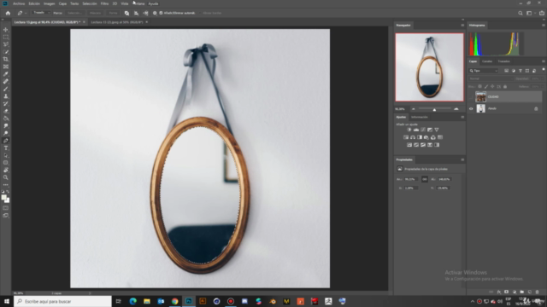Add an Invert adjustment
The width and height of the screenshot is (547, 307).
click(409, 145)
